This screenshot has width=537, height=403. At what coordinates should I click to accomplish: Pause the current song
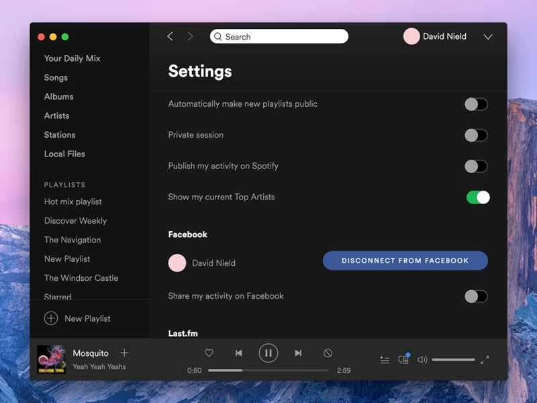(268, 353)
